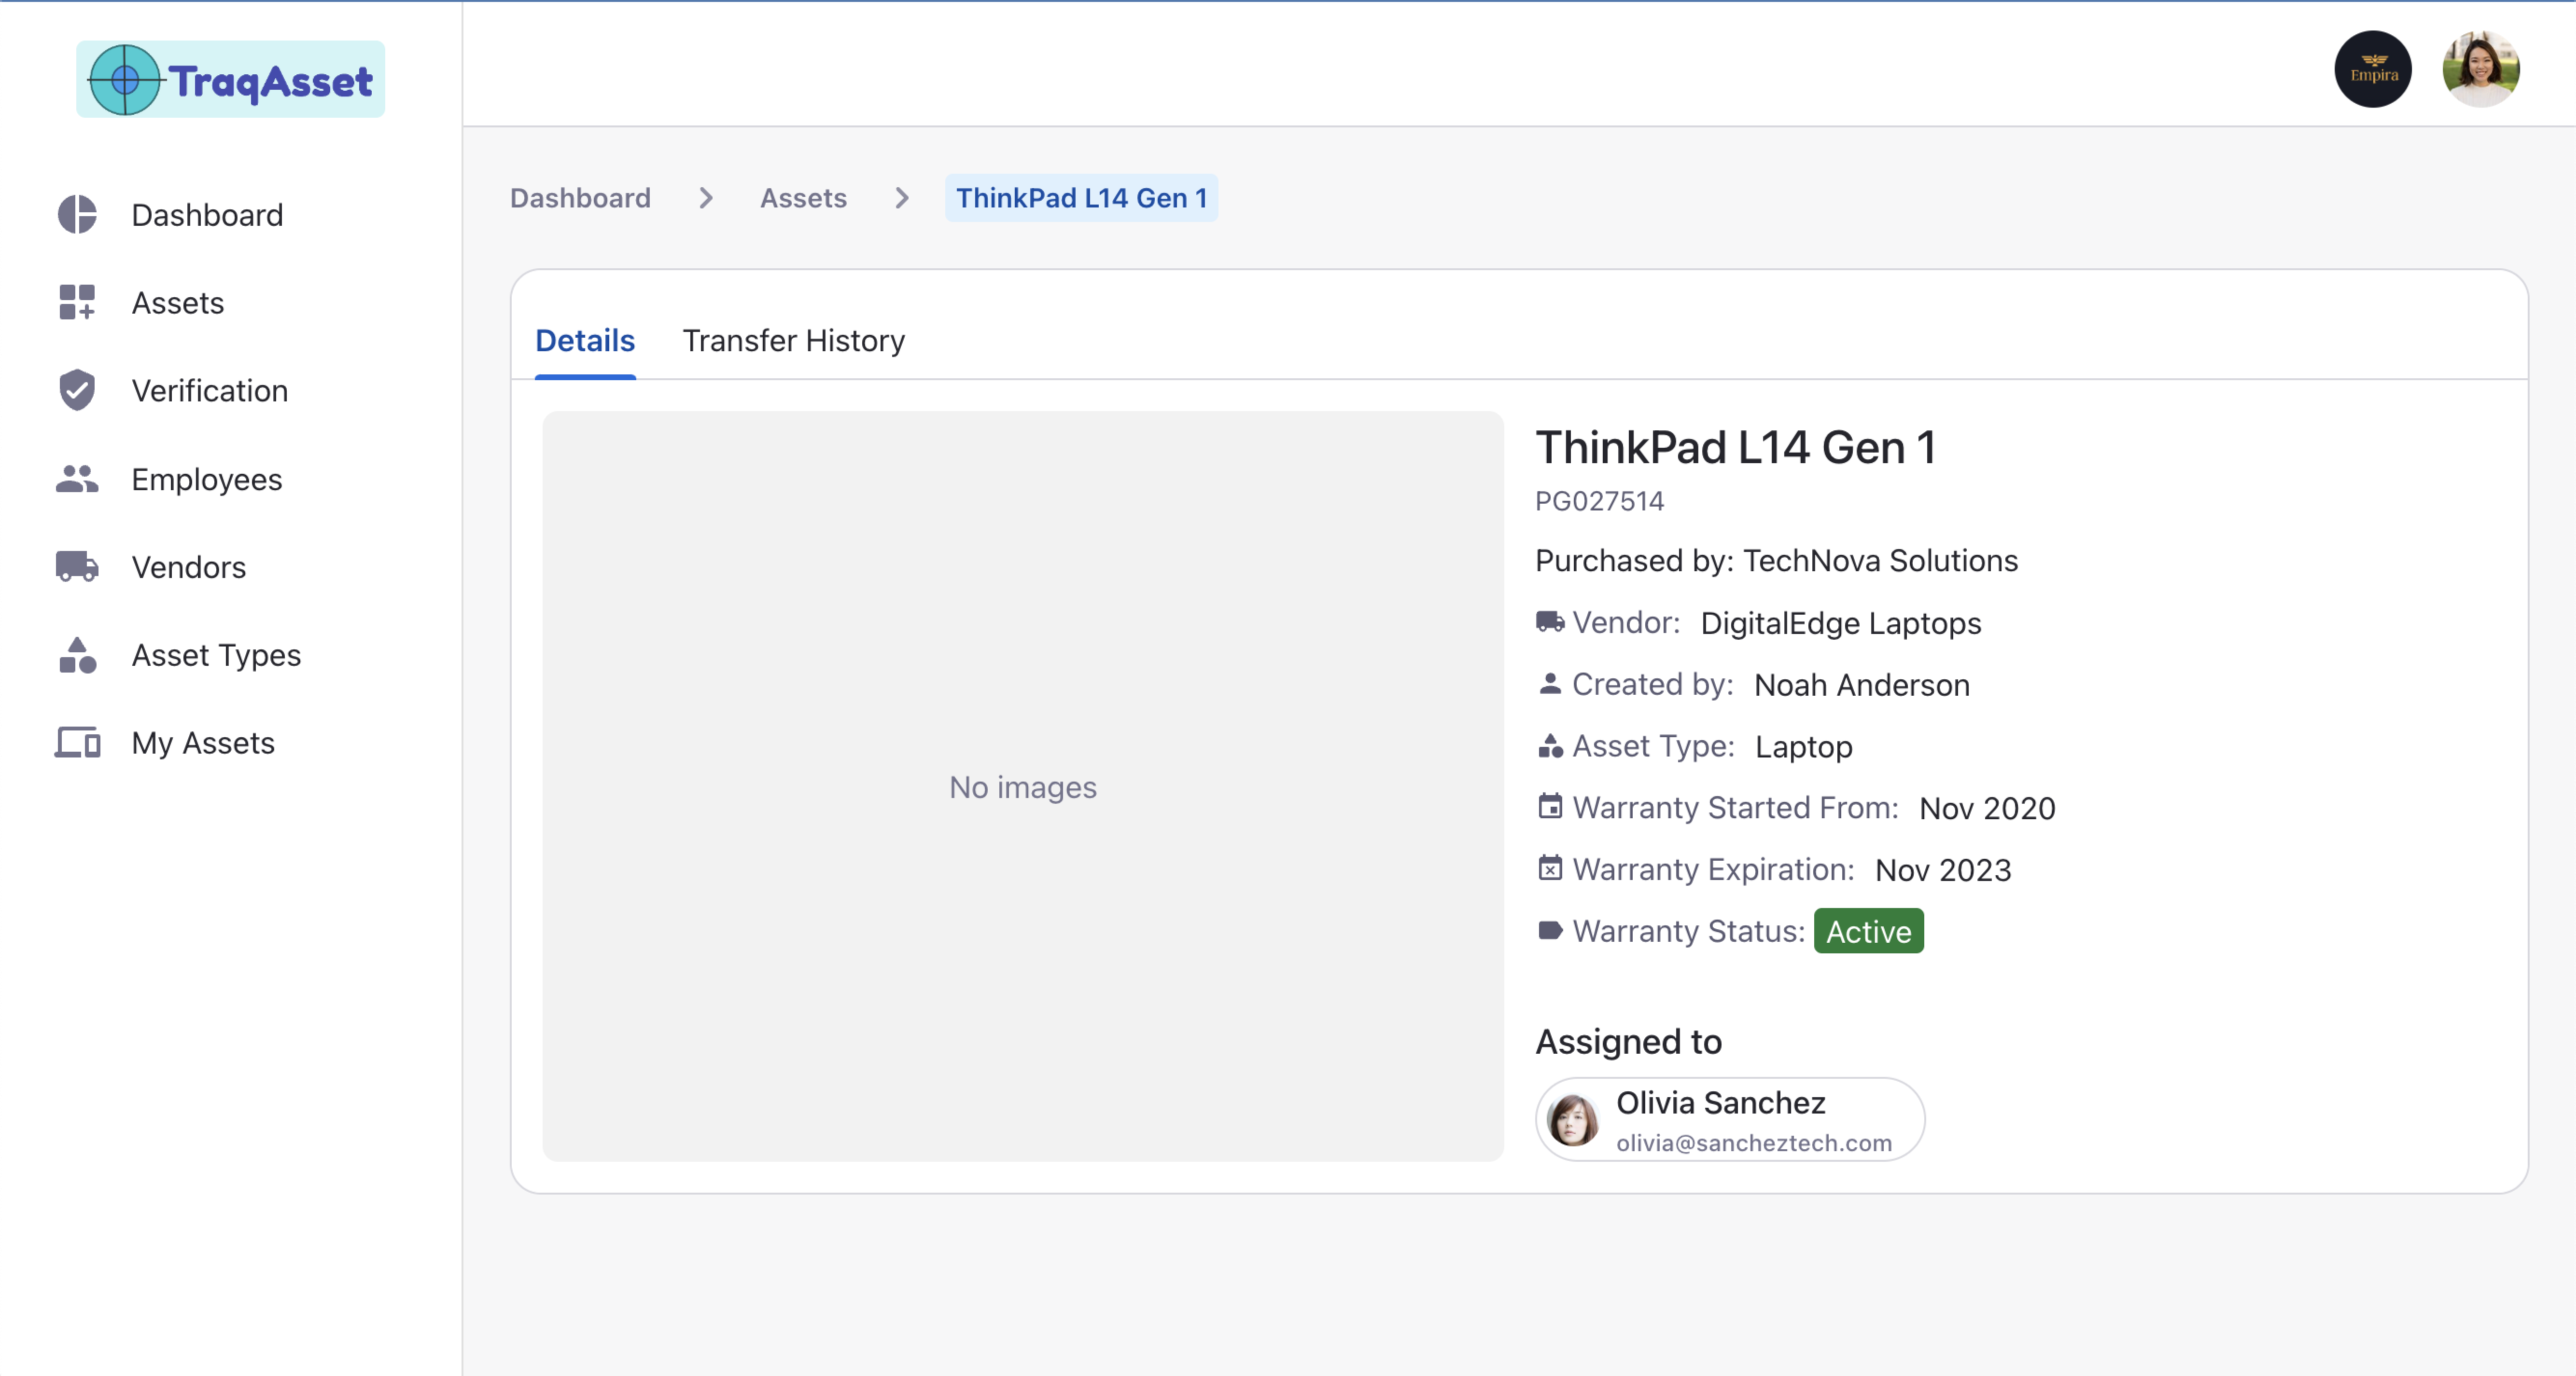Click the tag icon beside Warranty Status

click(1550, 930)
